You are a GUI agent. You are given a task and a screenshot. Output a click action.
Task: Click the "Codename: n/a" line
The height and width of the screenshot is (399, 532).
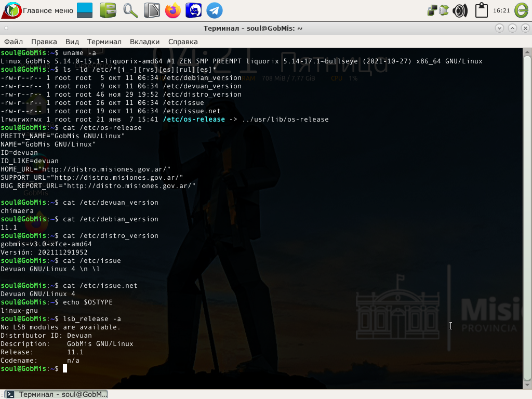tap(40, 361)
